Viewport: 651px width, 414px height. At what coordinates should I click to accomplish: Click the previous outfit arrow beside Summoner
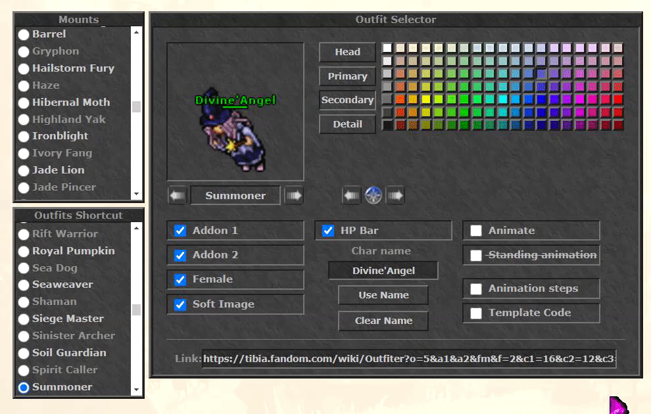pyautogui.click(x=177, y=195)
